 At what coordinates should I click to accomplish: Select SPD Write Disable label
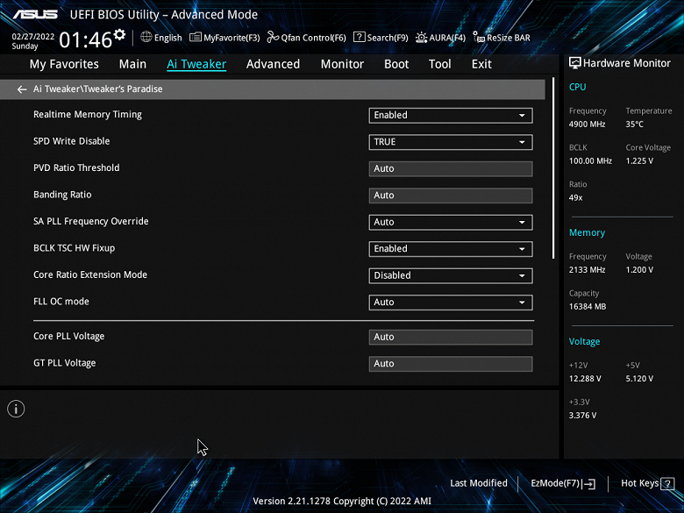[x=72, y=141]
